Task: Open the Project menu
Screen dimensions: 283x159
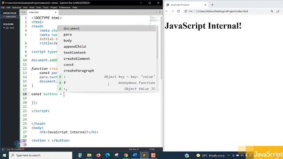Action: click(54, 8)
